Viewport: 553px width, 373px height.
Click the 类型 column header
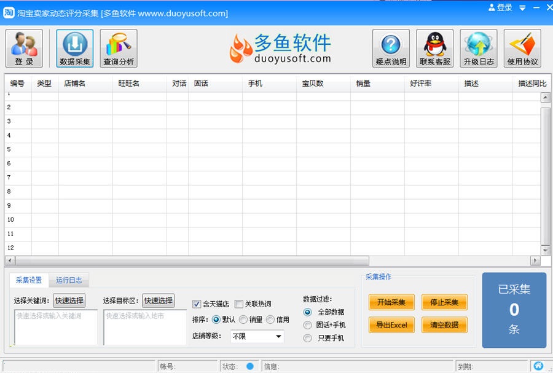coord(45,84)
